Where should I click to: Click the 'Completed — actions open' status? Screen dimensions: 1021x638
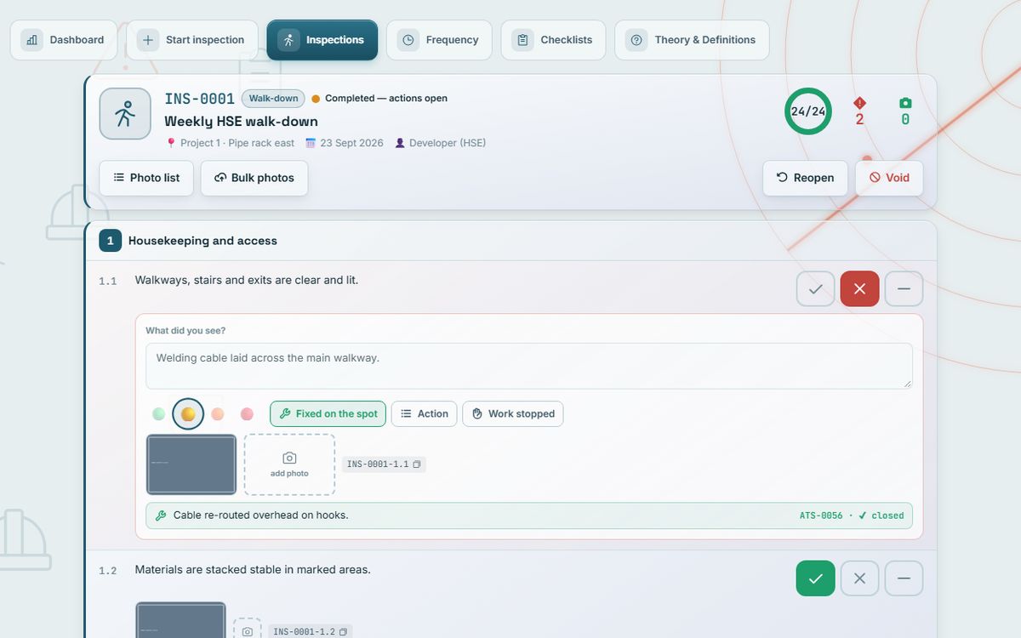(379, 99)
